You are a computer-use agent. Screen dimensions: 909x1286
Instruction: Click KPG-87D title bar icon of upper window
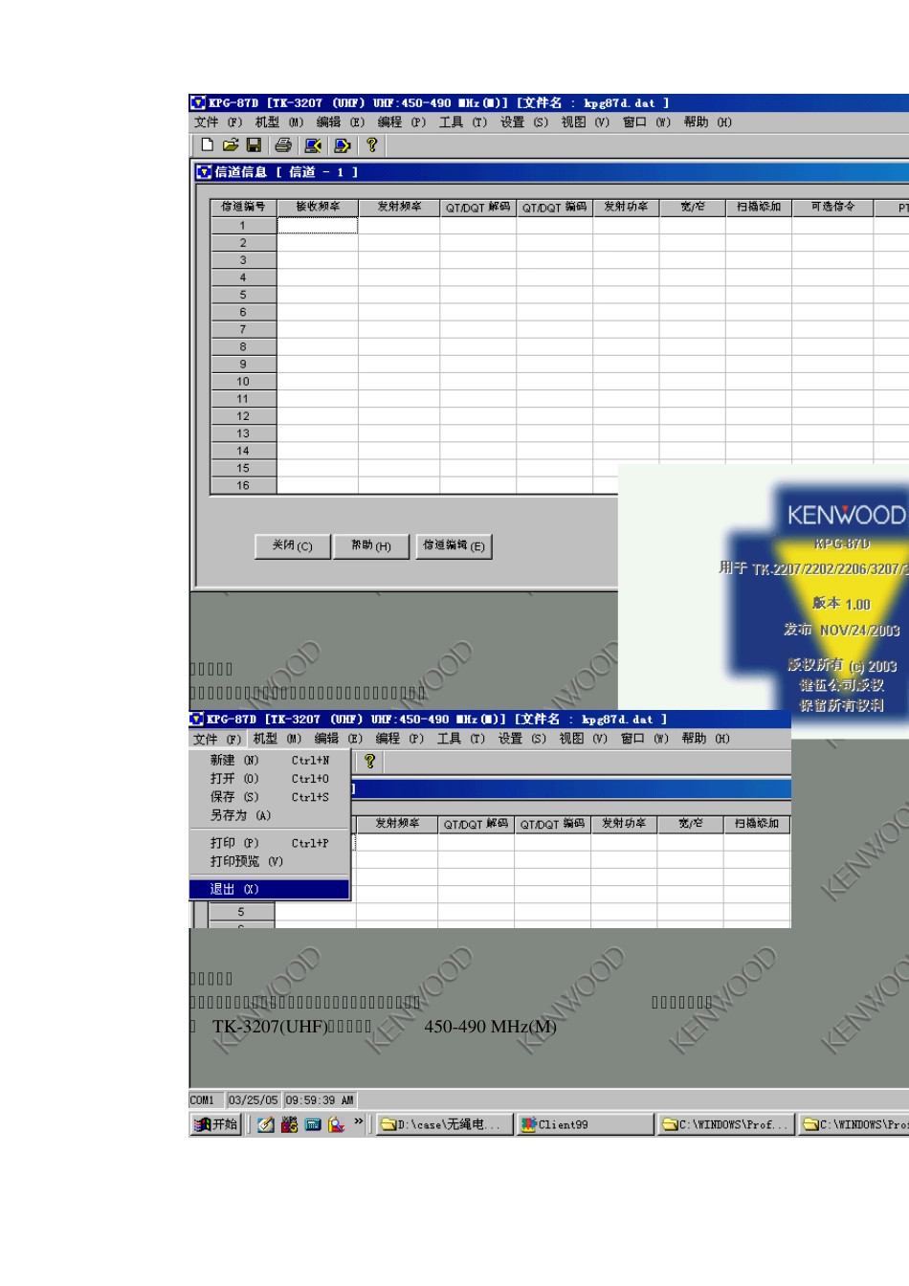pyautogui.click(x=198, y=102)
